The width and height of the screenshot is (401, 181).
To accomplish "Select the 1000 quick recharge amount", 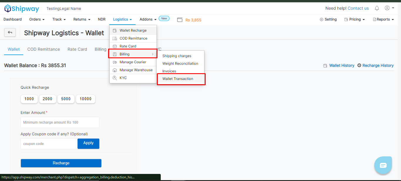I will point(29,99).
